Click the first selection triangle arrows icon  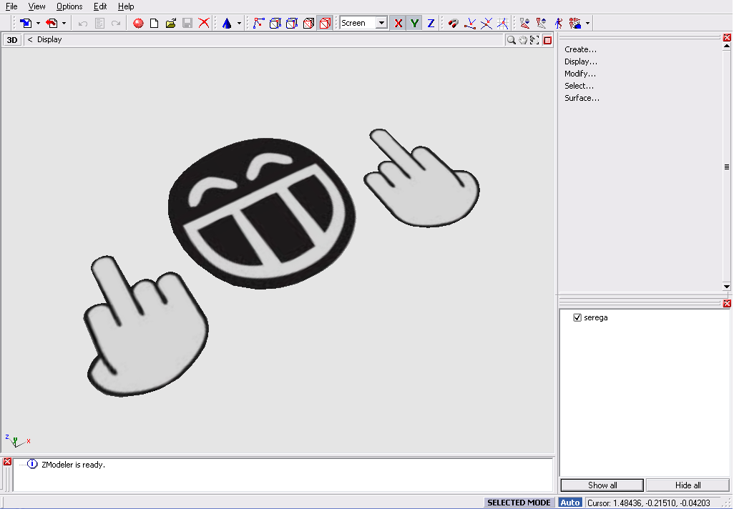tap(525, 23)
